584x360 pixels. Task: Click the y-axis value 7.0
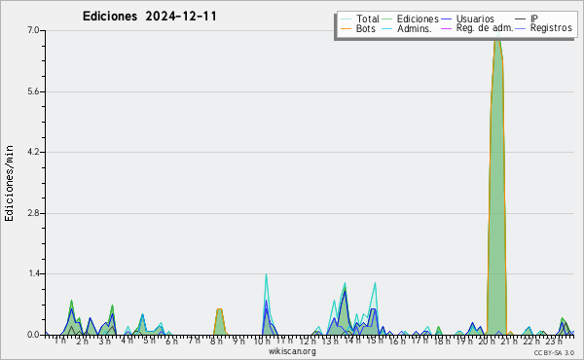33,30
